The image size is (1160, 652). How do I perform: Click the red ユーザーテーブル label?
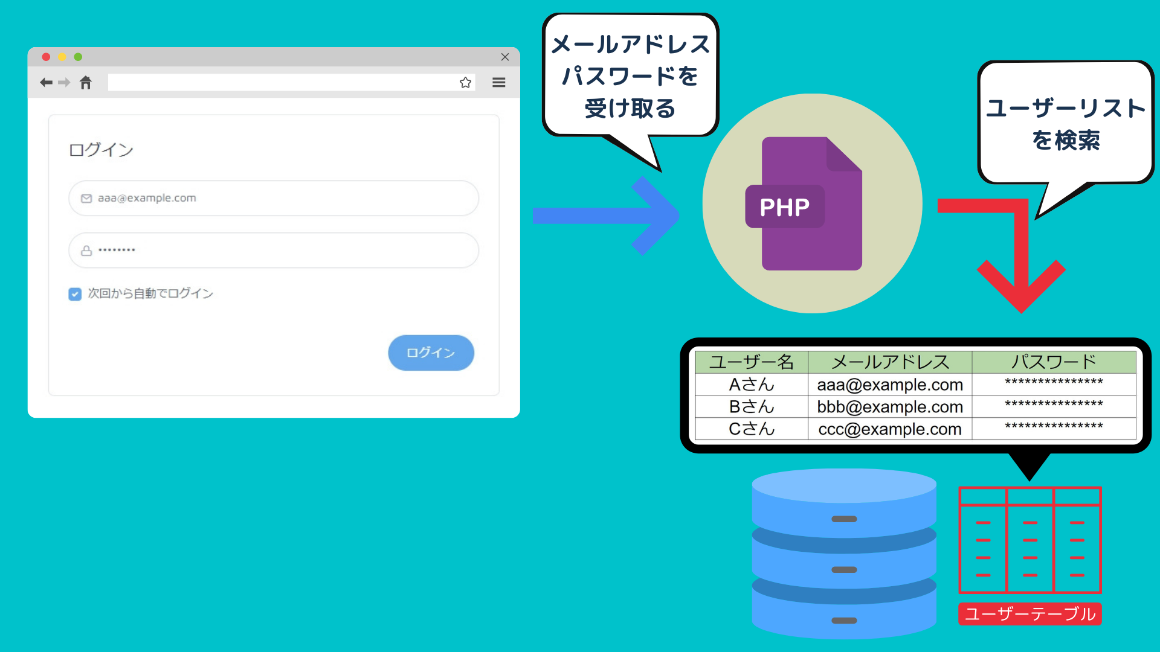click(1030, 614)
